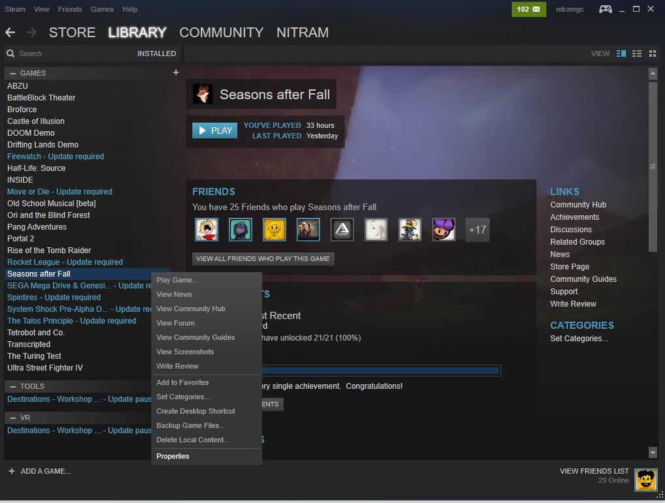Image resolution: width=665 pixels, height=503 pixels.
Task: Collapse the TOOLS category
Action: pos(13,386)
